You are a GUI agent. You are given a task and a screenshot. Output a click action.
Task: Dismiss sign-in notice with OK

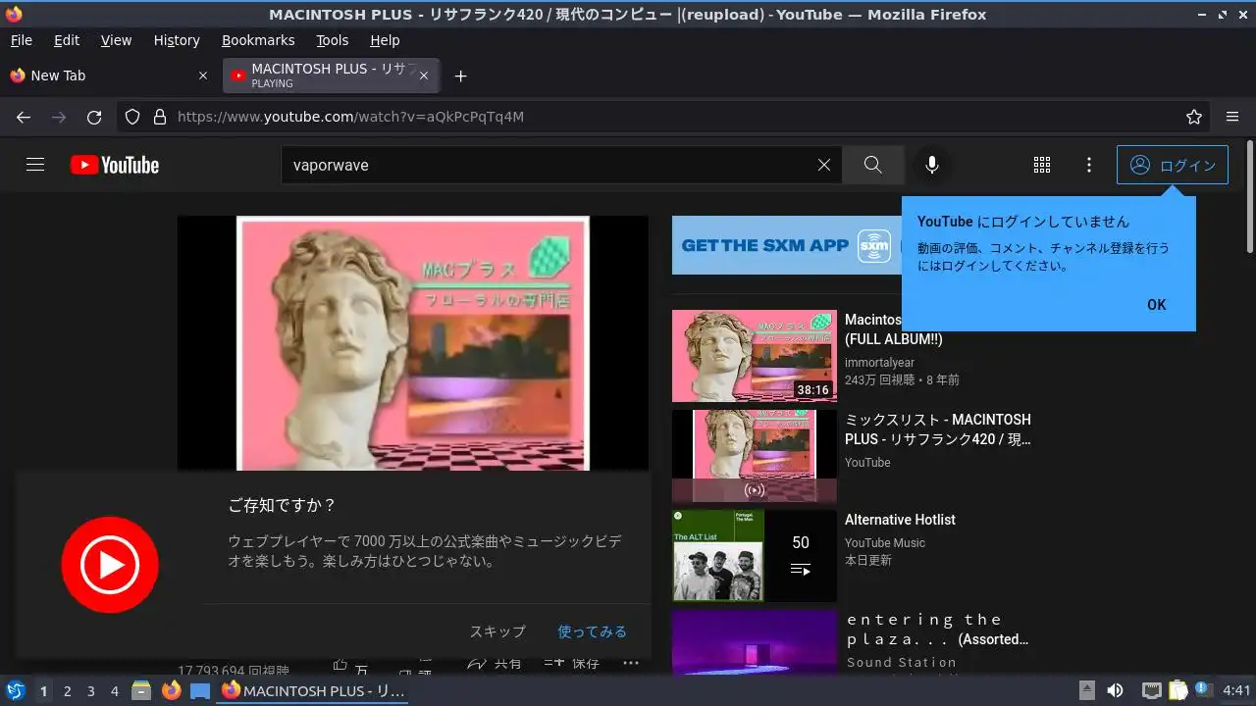(x=1157, y=305)
